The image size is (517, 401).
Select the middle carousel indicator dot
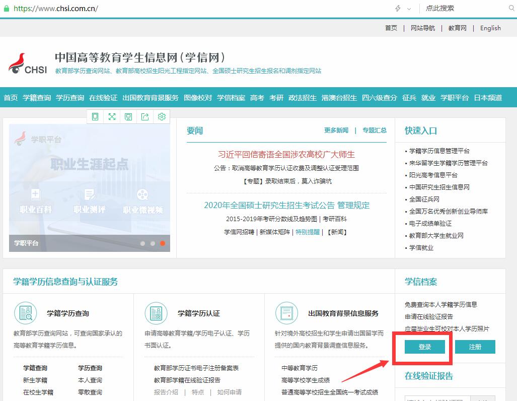click(x=153, y=243)
